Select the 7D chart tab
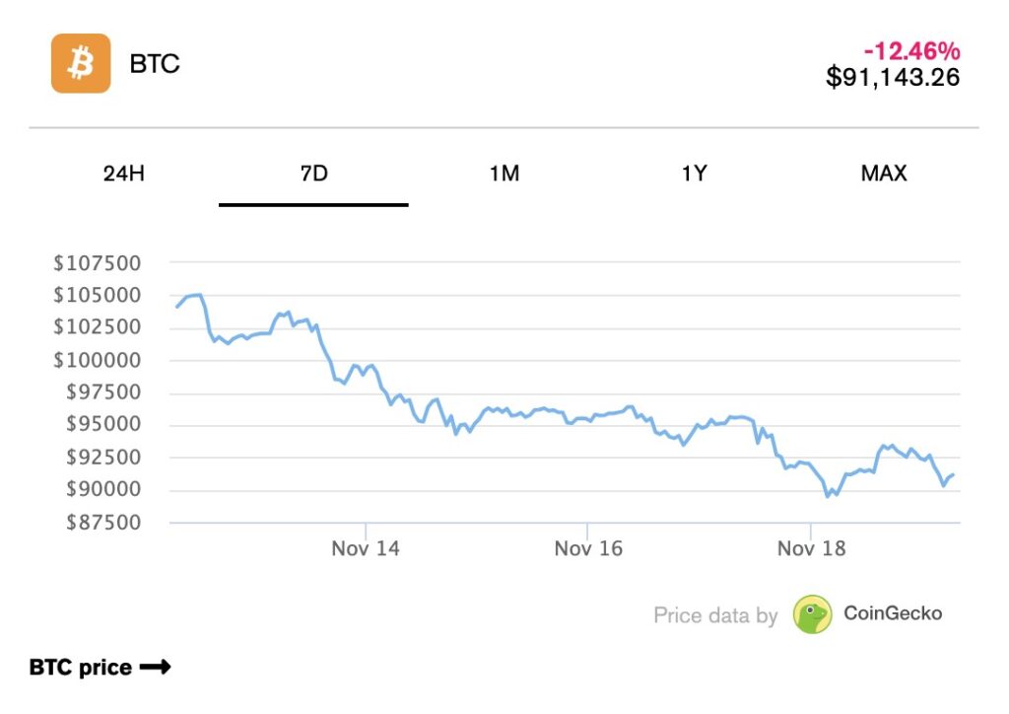 tap(313, 174)
